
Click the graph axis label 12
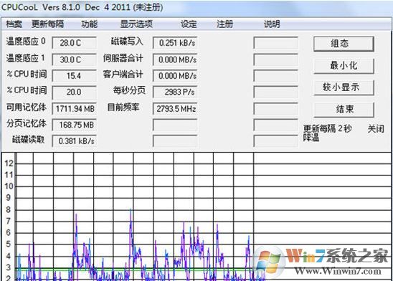9,163
